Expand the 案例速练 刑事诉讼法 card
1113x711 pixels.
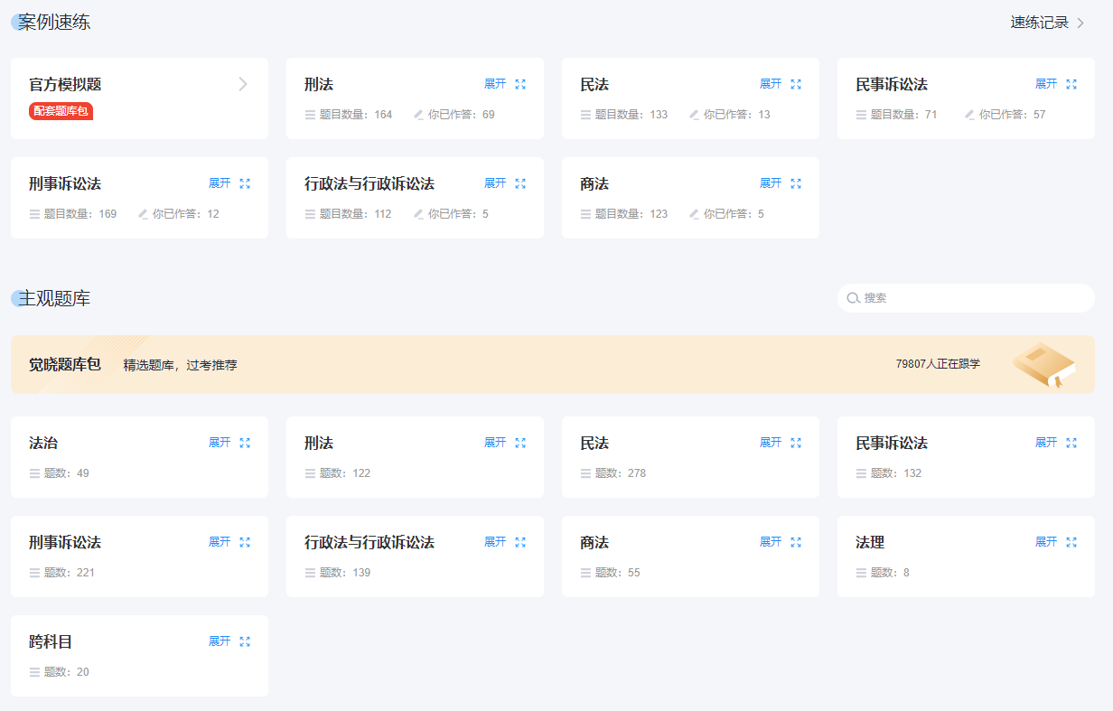tap(220, 183)
